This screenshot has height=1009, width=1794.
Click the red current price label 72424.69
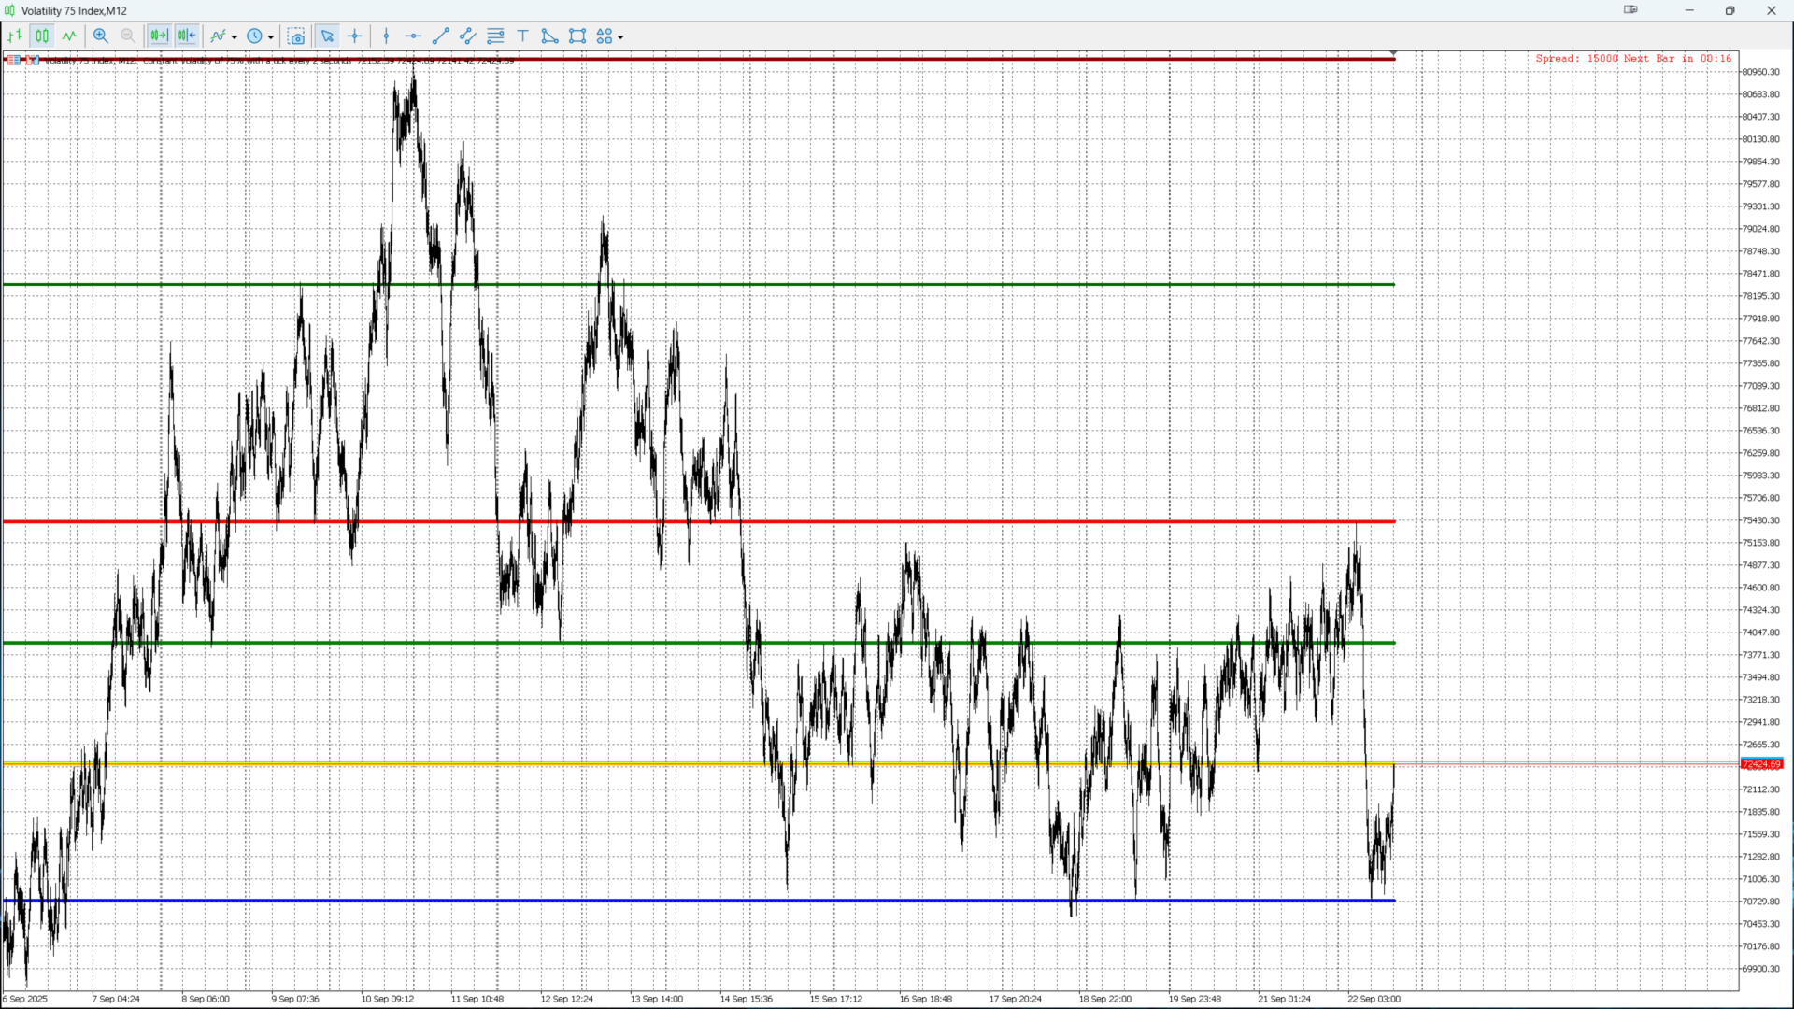click(x=1761, y=764)
